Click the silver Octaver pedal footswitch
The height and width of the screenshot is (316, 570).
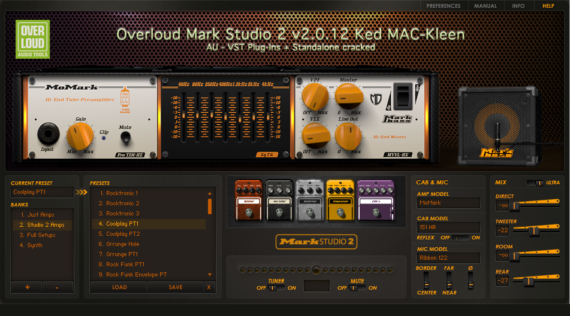coord(310,213)
